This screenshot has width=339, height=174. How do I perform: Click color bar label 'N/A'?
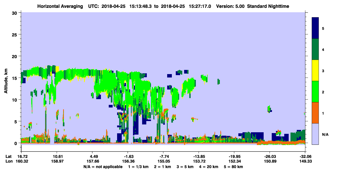pyautogui.click(x=325, y=134)
